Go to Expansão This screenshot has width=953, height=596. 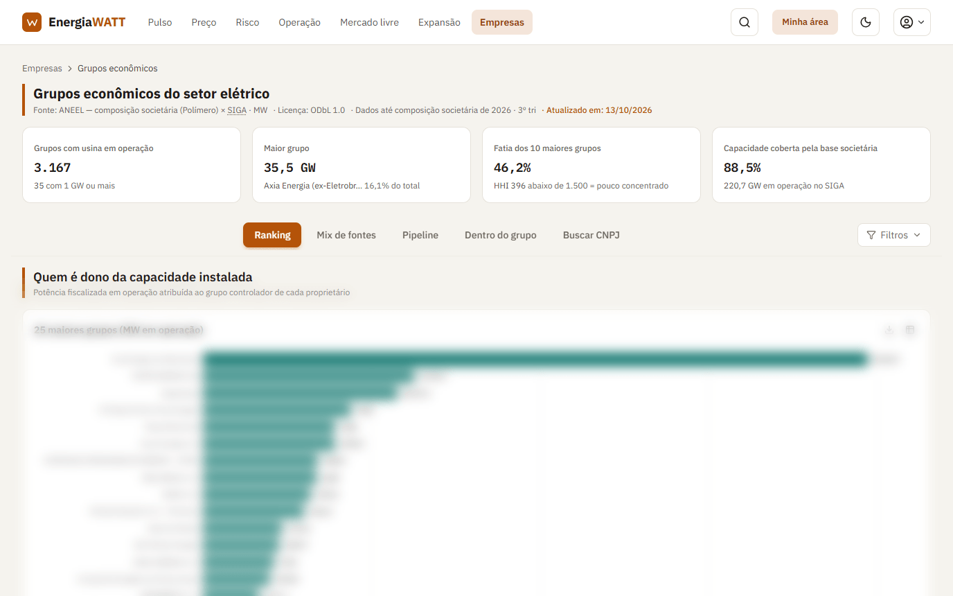pos(439,22)
